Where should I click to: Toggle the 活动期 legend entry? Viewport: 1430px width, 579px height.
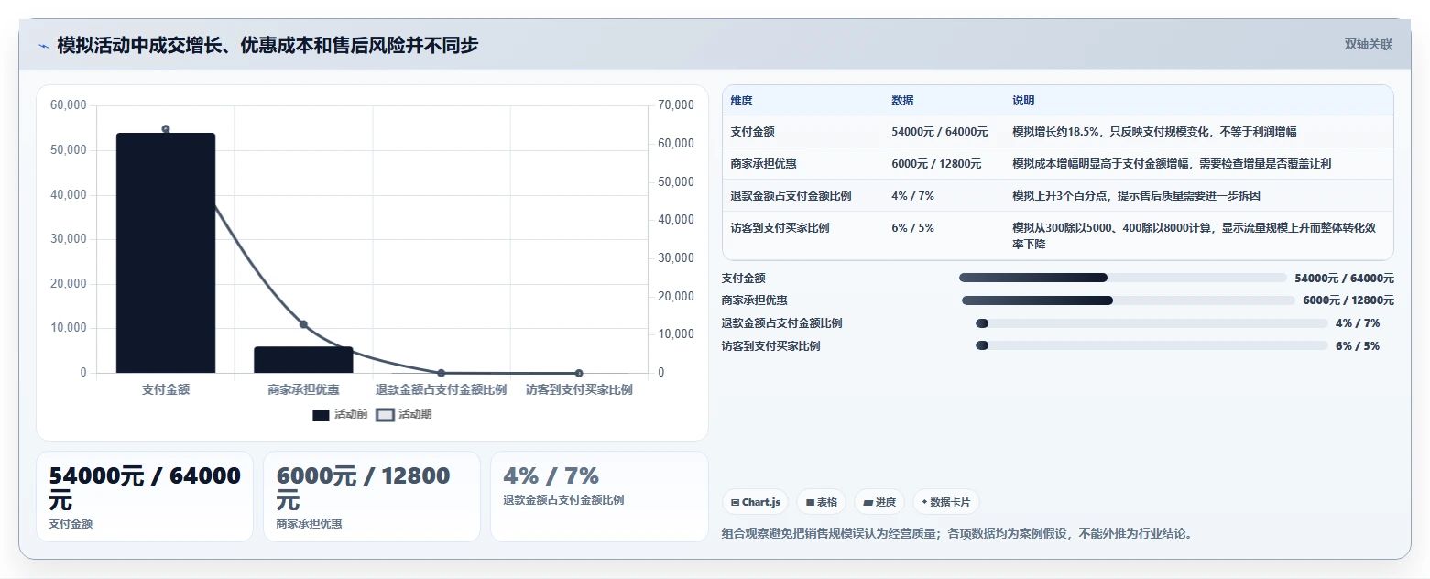[x=404, y=414]
